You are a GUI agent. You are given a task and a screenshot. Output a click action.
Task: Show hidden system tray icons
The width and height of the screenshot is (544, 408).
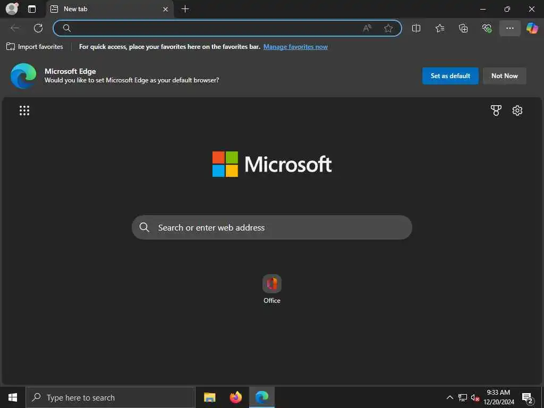coord(449,397)
